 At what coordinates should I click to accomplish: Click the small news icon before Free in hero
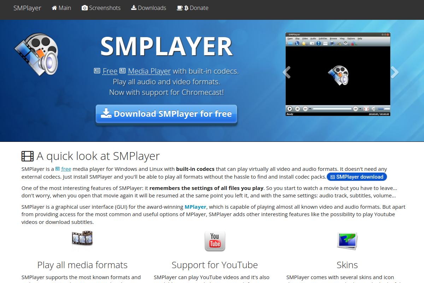pyautogui.click(x=97, y=71)
